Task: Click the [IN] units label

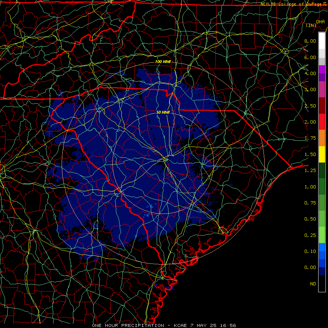Action: [311, 25]
